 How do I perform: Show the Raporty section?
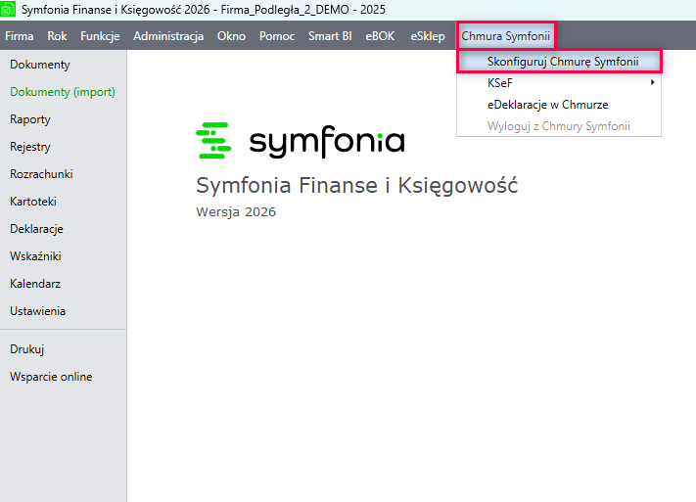pyautogui.click(x=30, y=119)
